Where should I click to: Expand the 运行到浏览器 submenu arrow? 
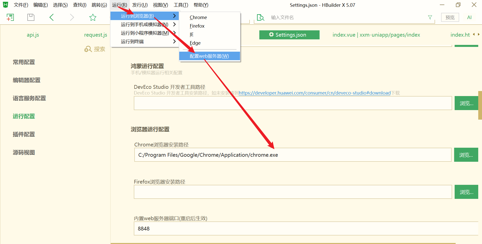(x=174, y=16)
